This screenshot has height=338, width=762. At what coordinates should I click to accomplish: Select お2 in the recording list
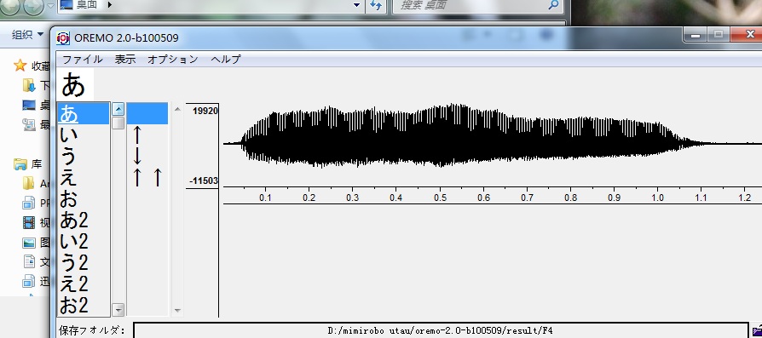[83, 305]
